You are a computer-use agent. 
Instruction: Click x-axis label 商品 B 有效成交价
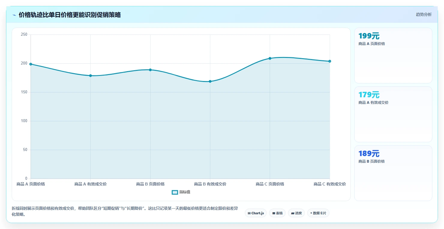click(210, 184)
